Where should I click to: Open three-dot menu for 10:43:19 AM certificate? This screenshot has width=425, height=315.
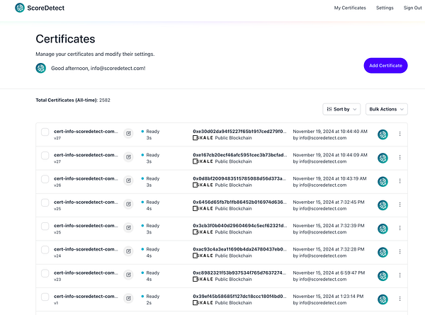pyautogui.click(x=399, y=181)
